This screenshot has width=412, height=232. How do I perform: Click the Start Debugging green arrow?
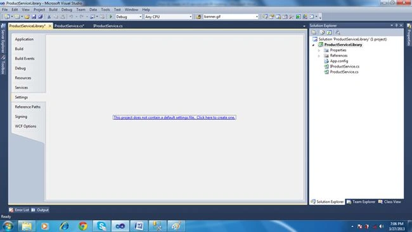pos(111,16)
